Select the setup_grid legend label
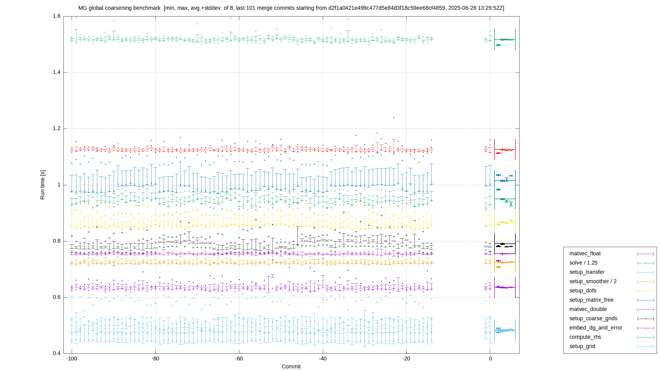Screen dimensions: 660x371 [582, 346]
